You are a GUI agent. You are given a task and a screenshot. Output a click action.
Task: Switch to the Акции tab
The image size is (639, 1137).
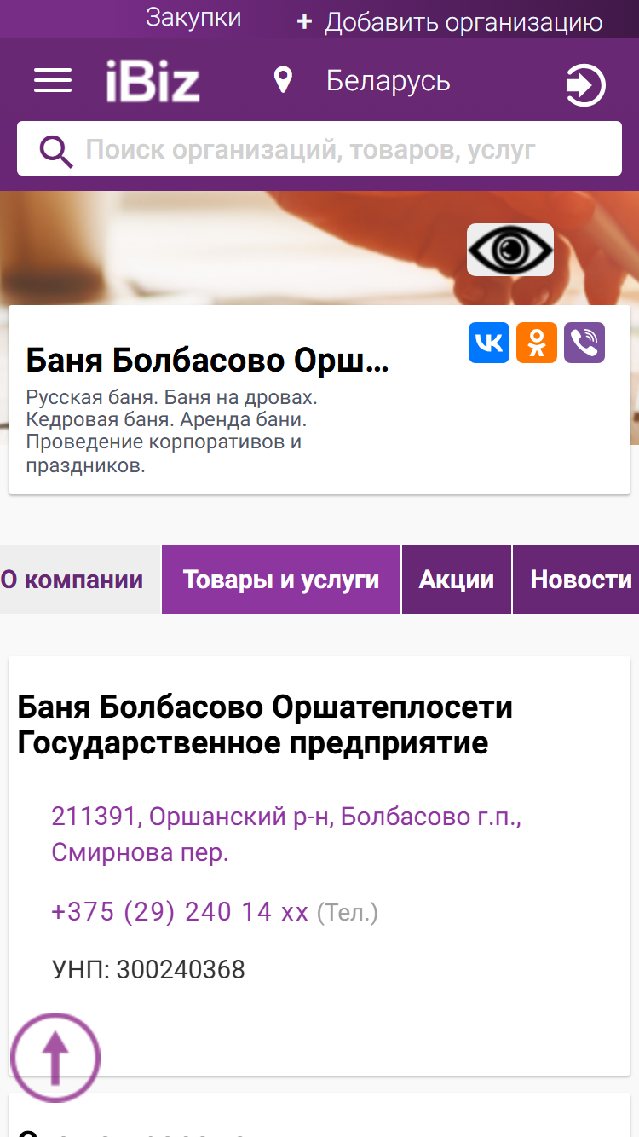coord(457,580)
